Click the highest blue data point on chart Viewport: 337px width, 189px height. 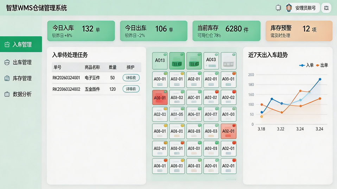320,79
